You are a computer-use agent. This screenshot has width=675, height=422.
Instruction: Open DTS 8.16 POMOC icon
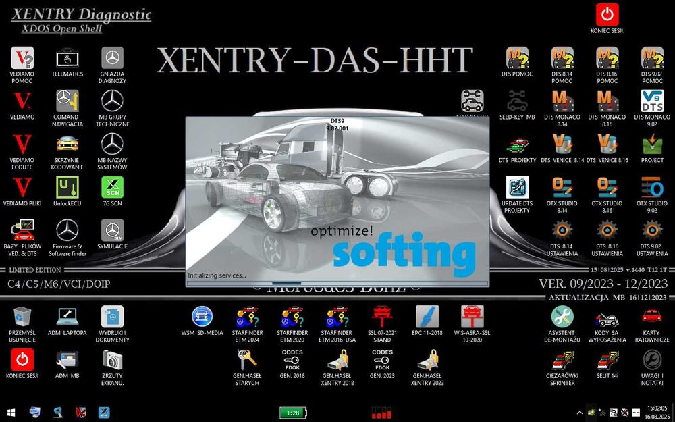(607, 57)
